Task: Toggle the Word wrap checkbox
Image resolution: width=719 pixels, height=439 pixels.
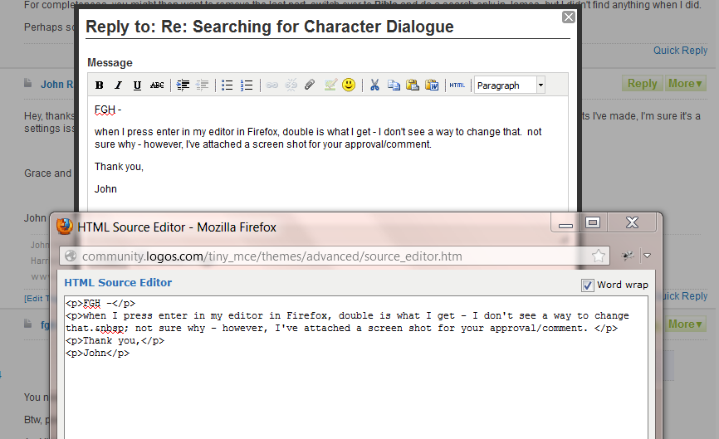Action: [587, 285]
